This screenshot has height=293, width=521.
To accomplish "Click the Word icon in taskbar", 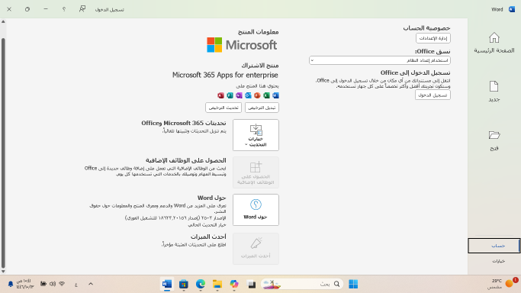I will tap(167, 284).
